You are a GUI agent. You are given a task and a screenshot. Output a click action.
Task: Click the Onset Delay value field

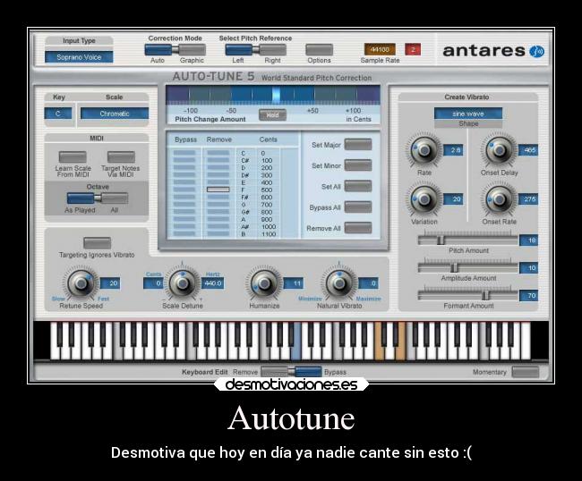(x=528, y=150)
